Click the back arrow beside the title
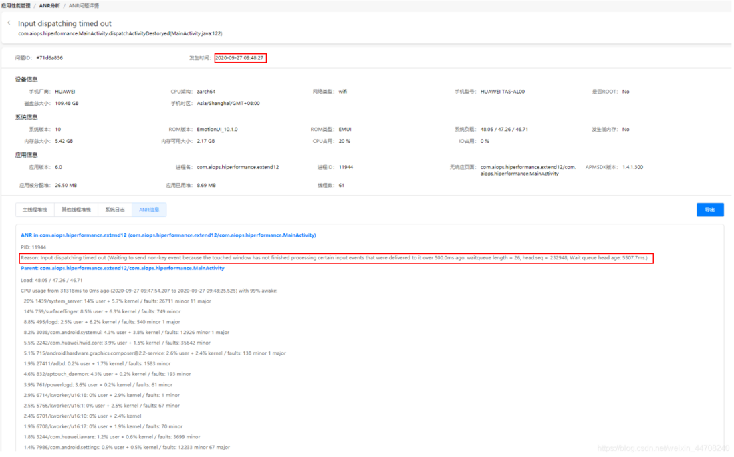This screenshot has height=457, width=734. [x=9, y=23]
